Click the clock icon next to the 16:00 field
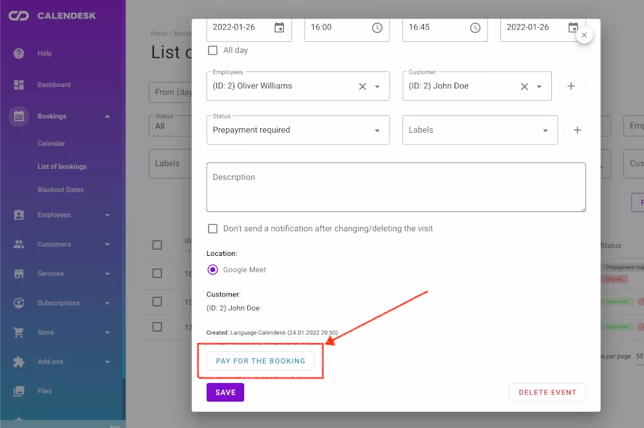 point(377,28)
